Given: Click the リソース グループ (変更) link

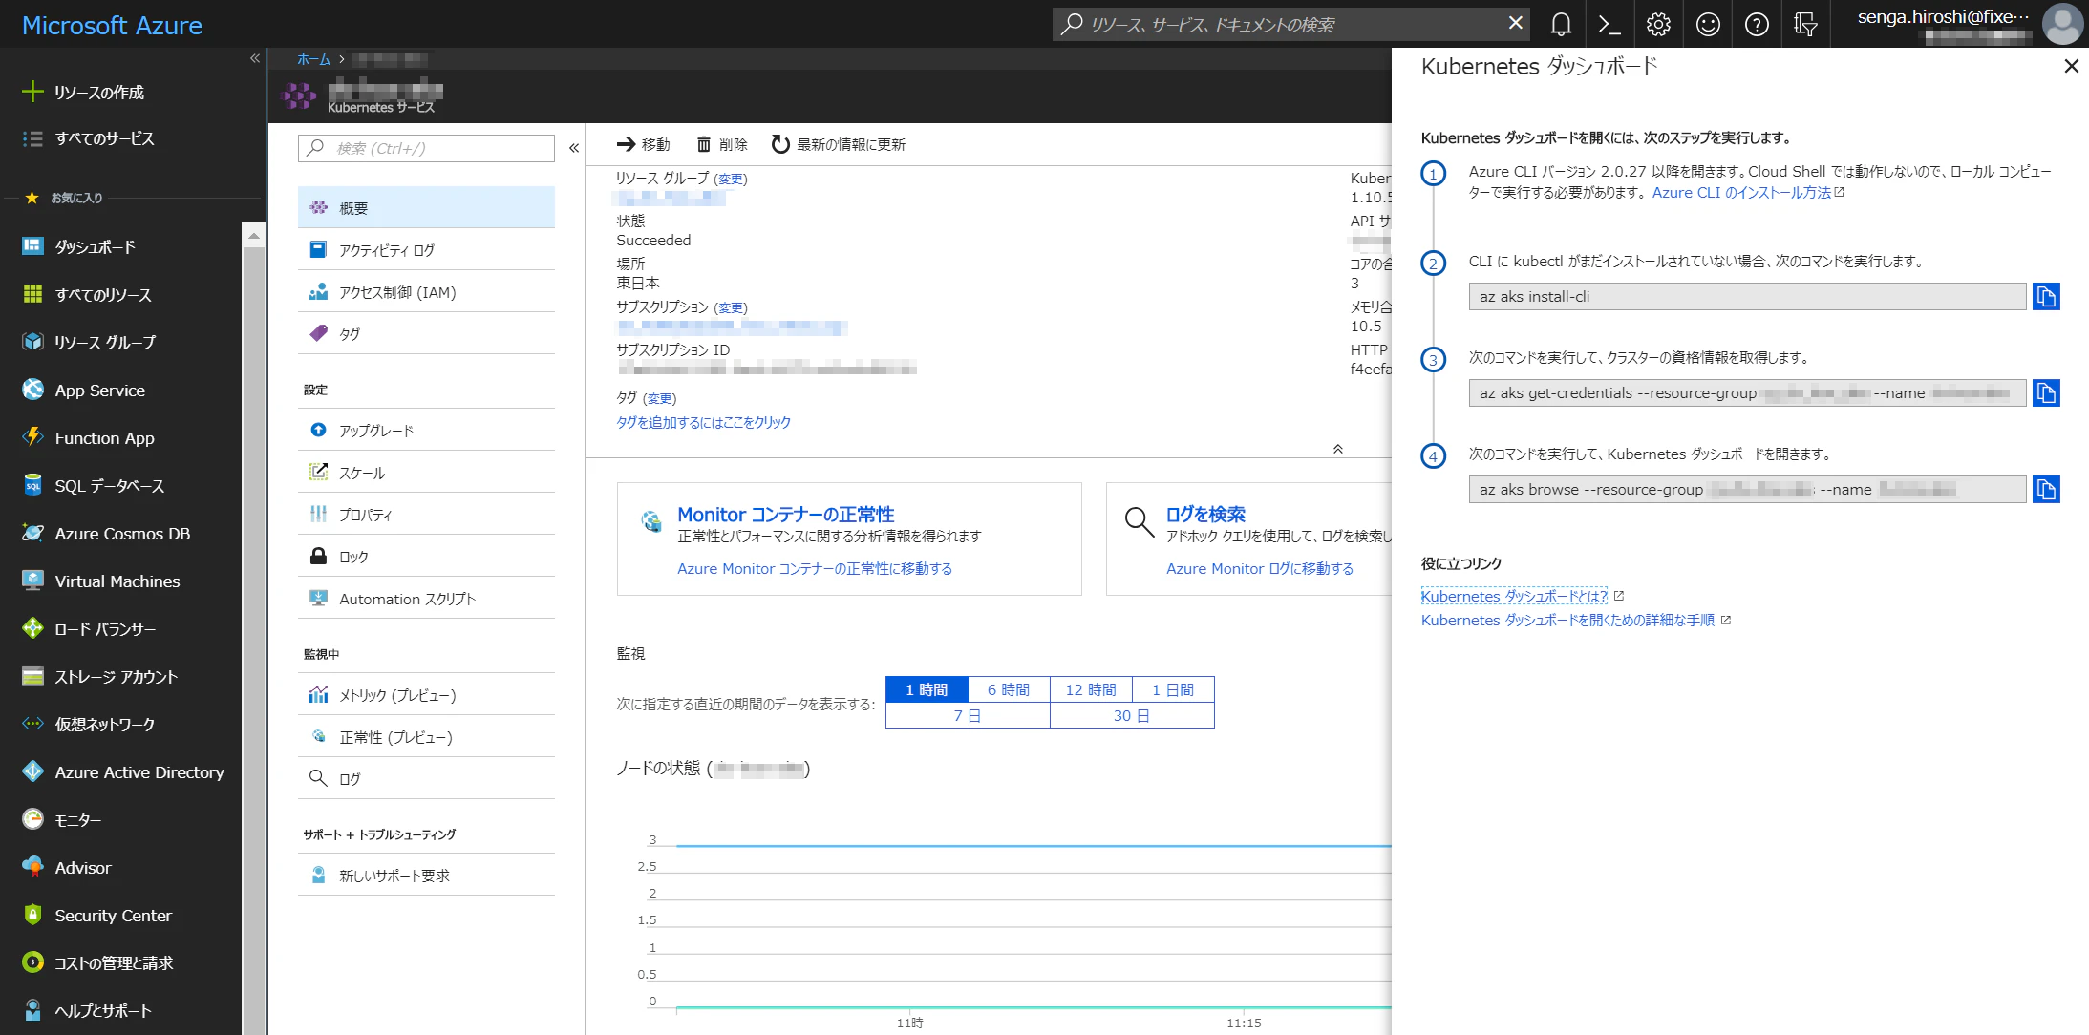Looking at the screenshot, I should coord(731,179).
